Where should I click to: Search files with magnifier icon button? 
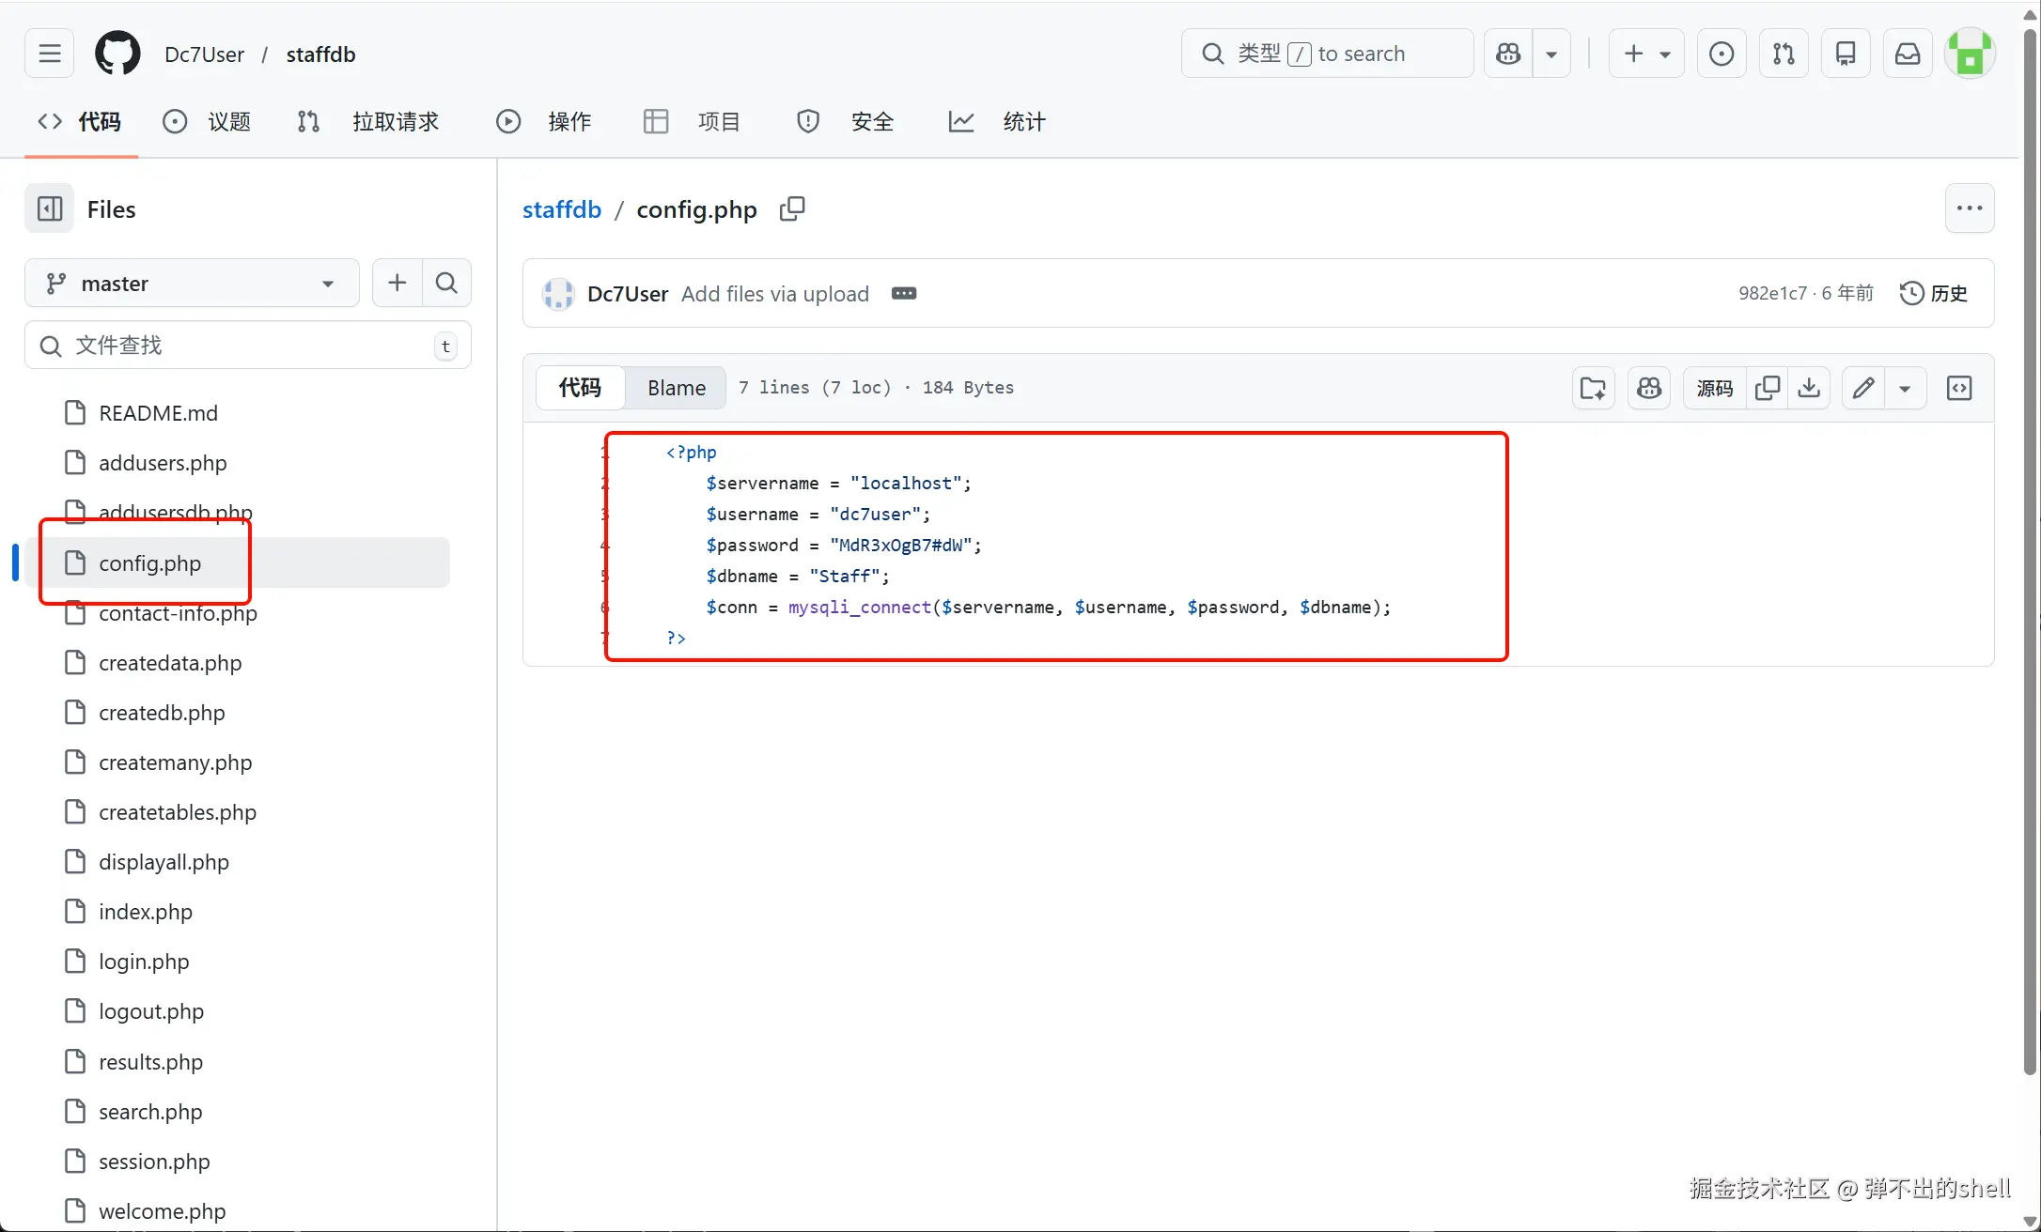[446, 283]
